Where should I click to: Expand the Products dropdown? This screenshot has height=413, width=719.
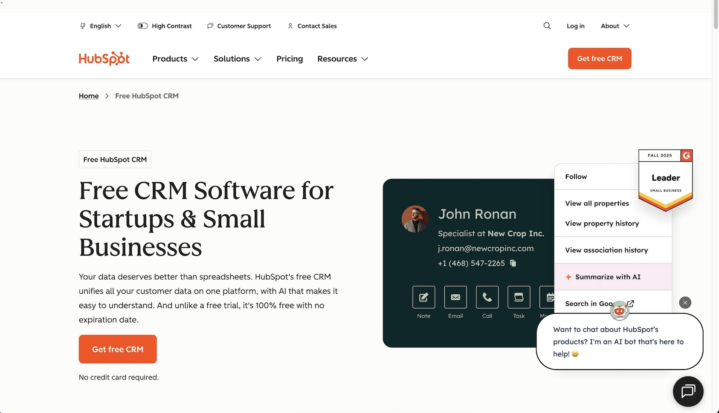175,59
